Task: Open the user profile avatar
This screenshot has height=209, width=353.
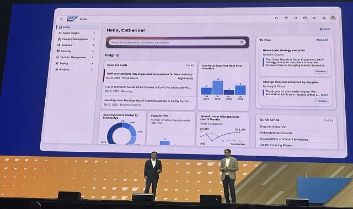Action: pyautogui.click(x=333, y=18)
